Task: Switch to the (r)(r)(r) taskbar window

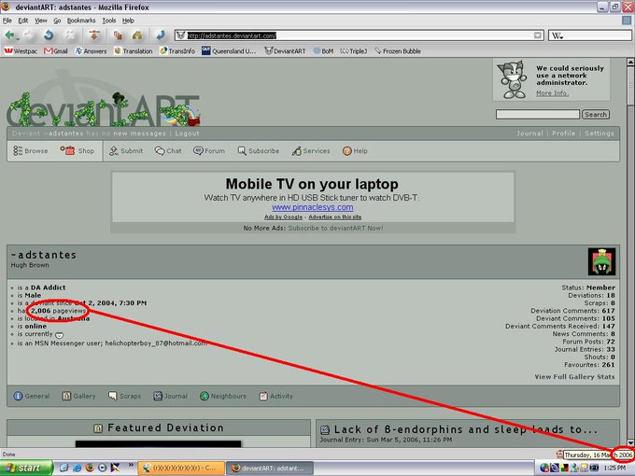Action: (x=181, y=468)
